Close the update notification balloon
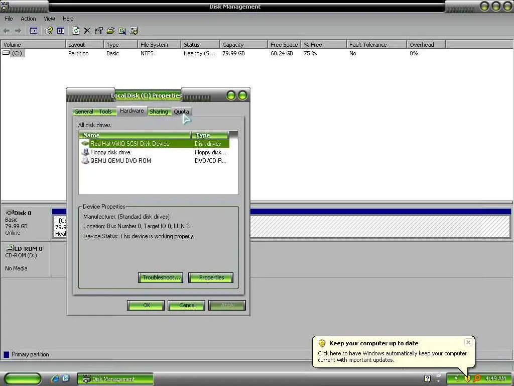The width and height of the screenshot is (514, 386). pyautogui.click(x=468, y=342)
